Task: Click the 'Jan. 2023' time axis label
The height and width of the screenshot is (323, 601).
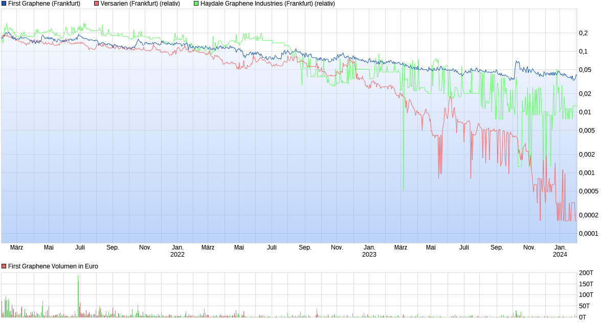Action: 369,251
